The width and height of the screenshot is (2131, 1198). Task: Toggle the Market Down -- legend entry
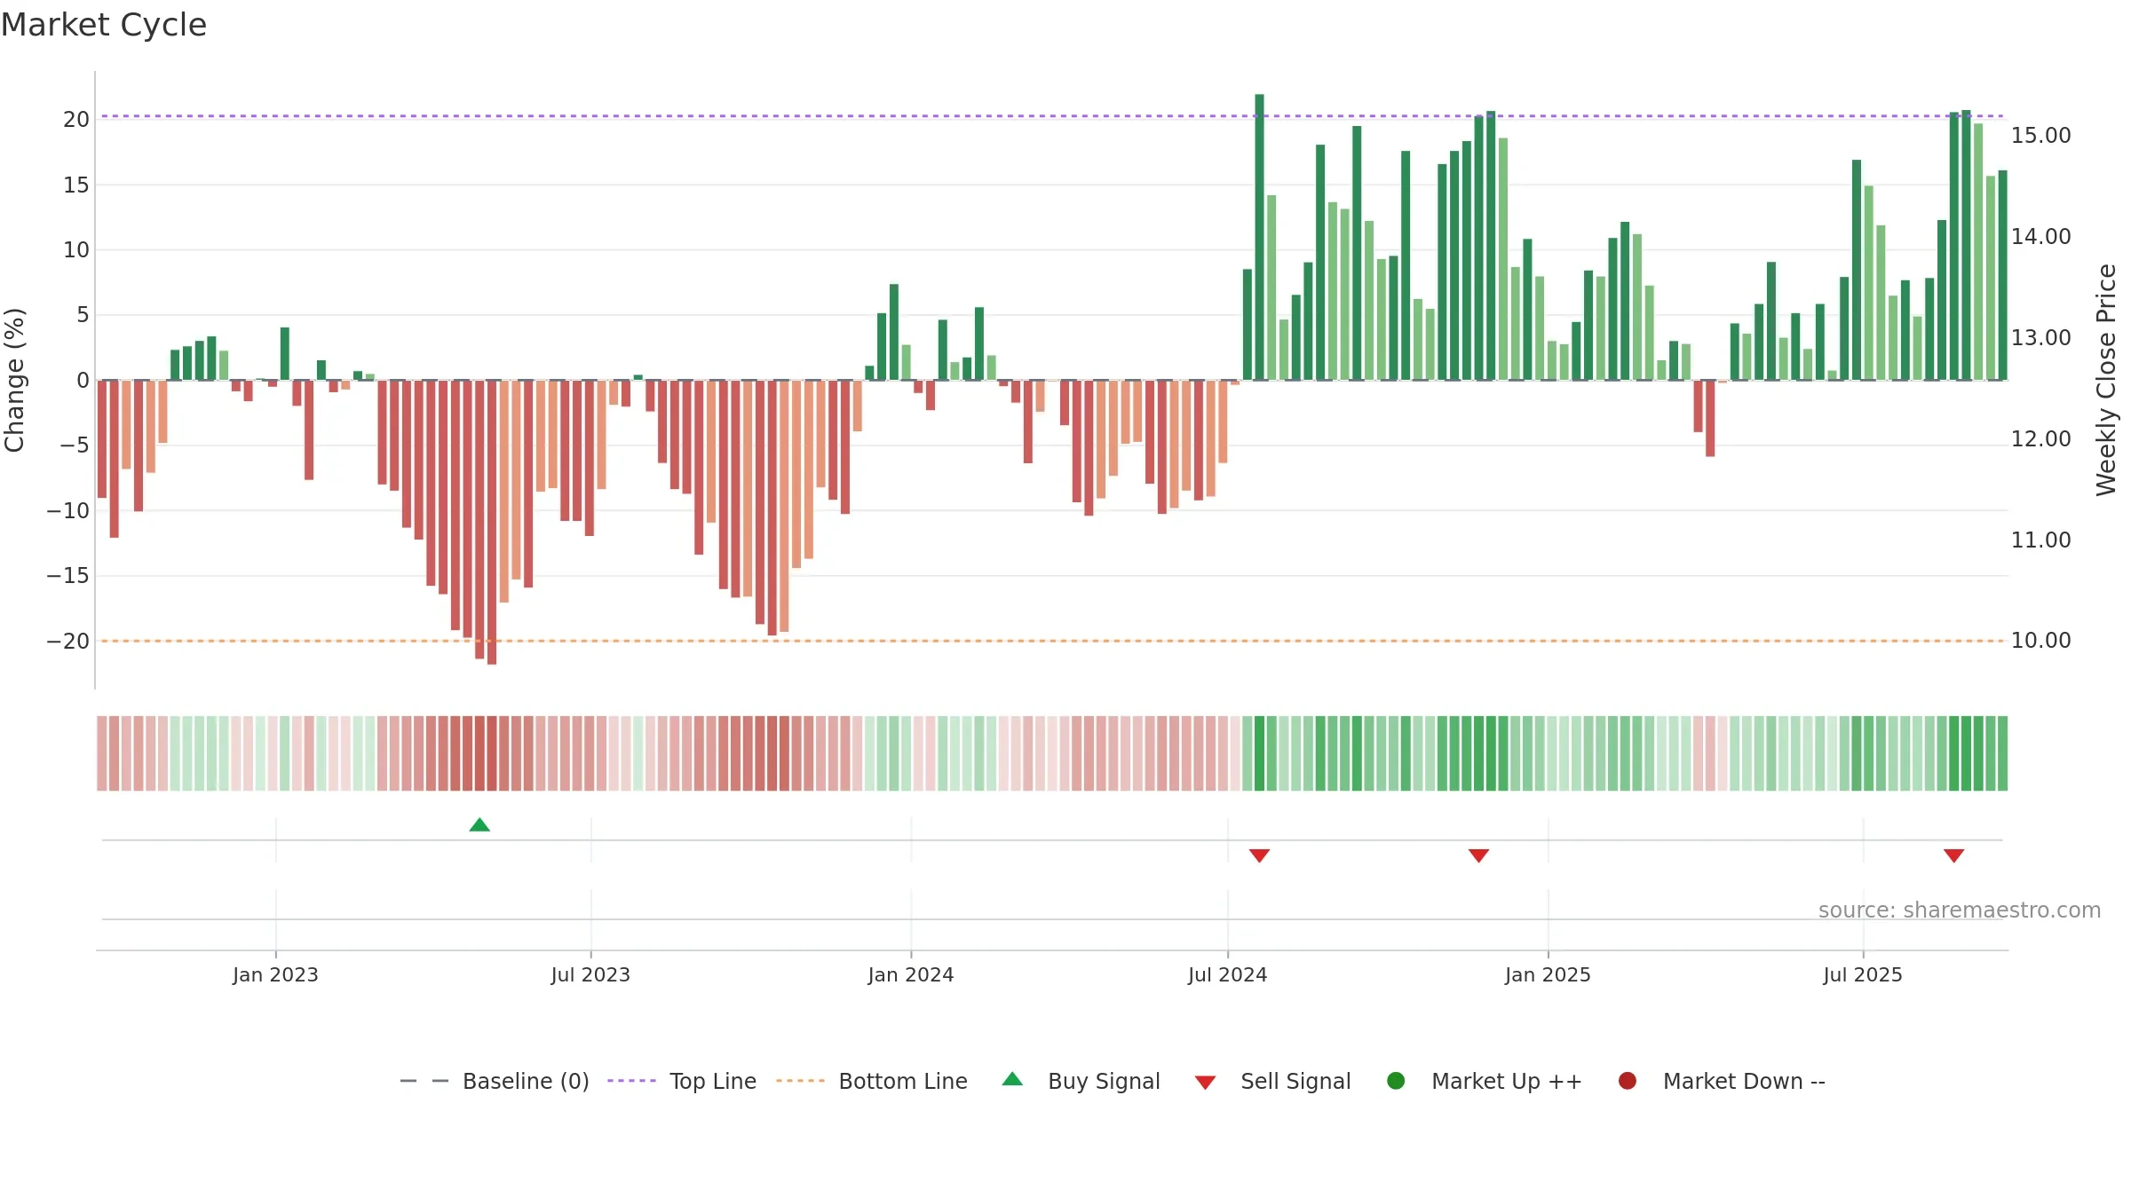tap(1722, 1081)
